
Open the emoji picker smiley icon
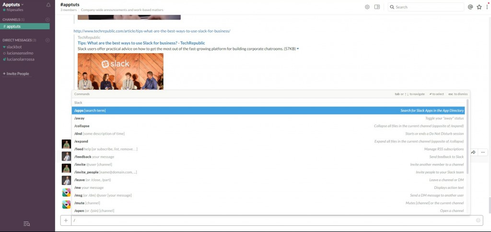pos(478,220)
